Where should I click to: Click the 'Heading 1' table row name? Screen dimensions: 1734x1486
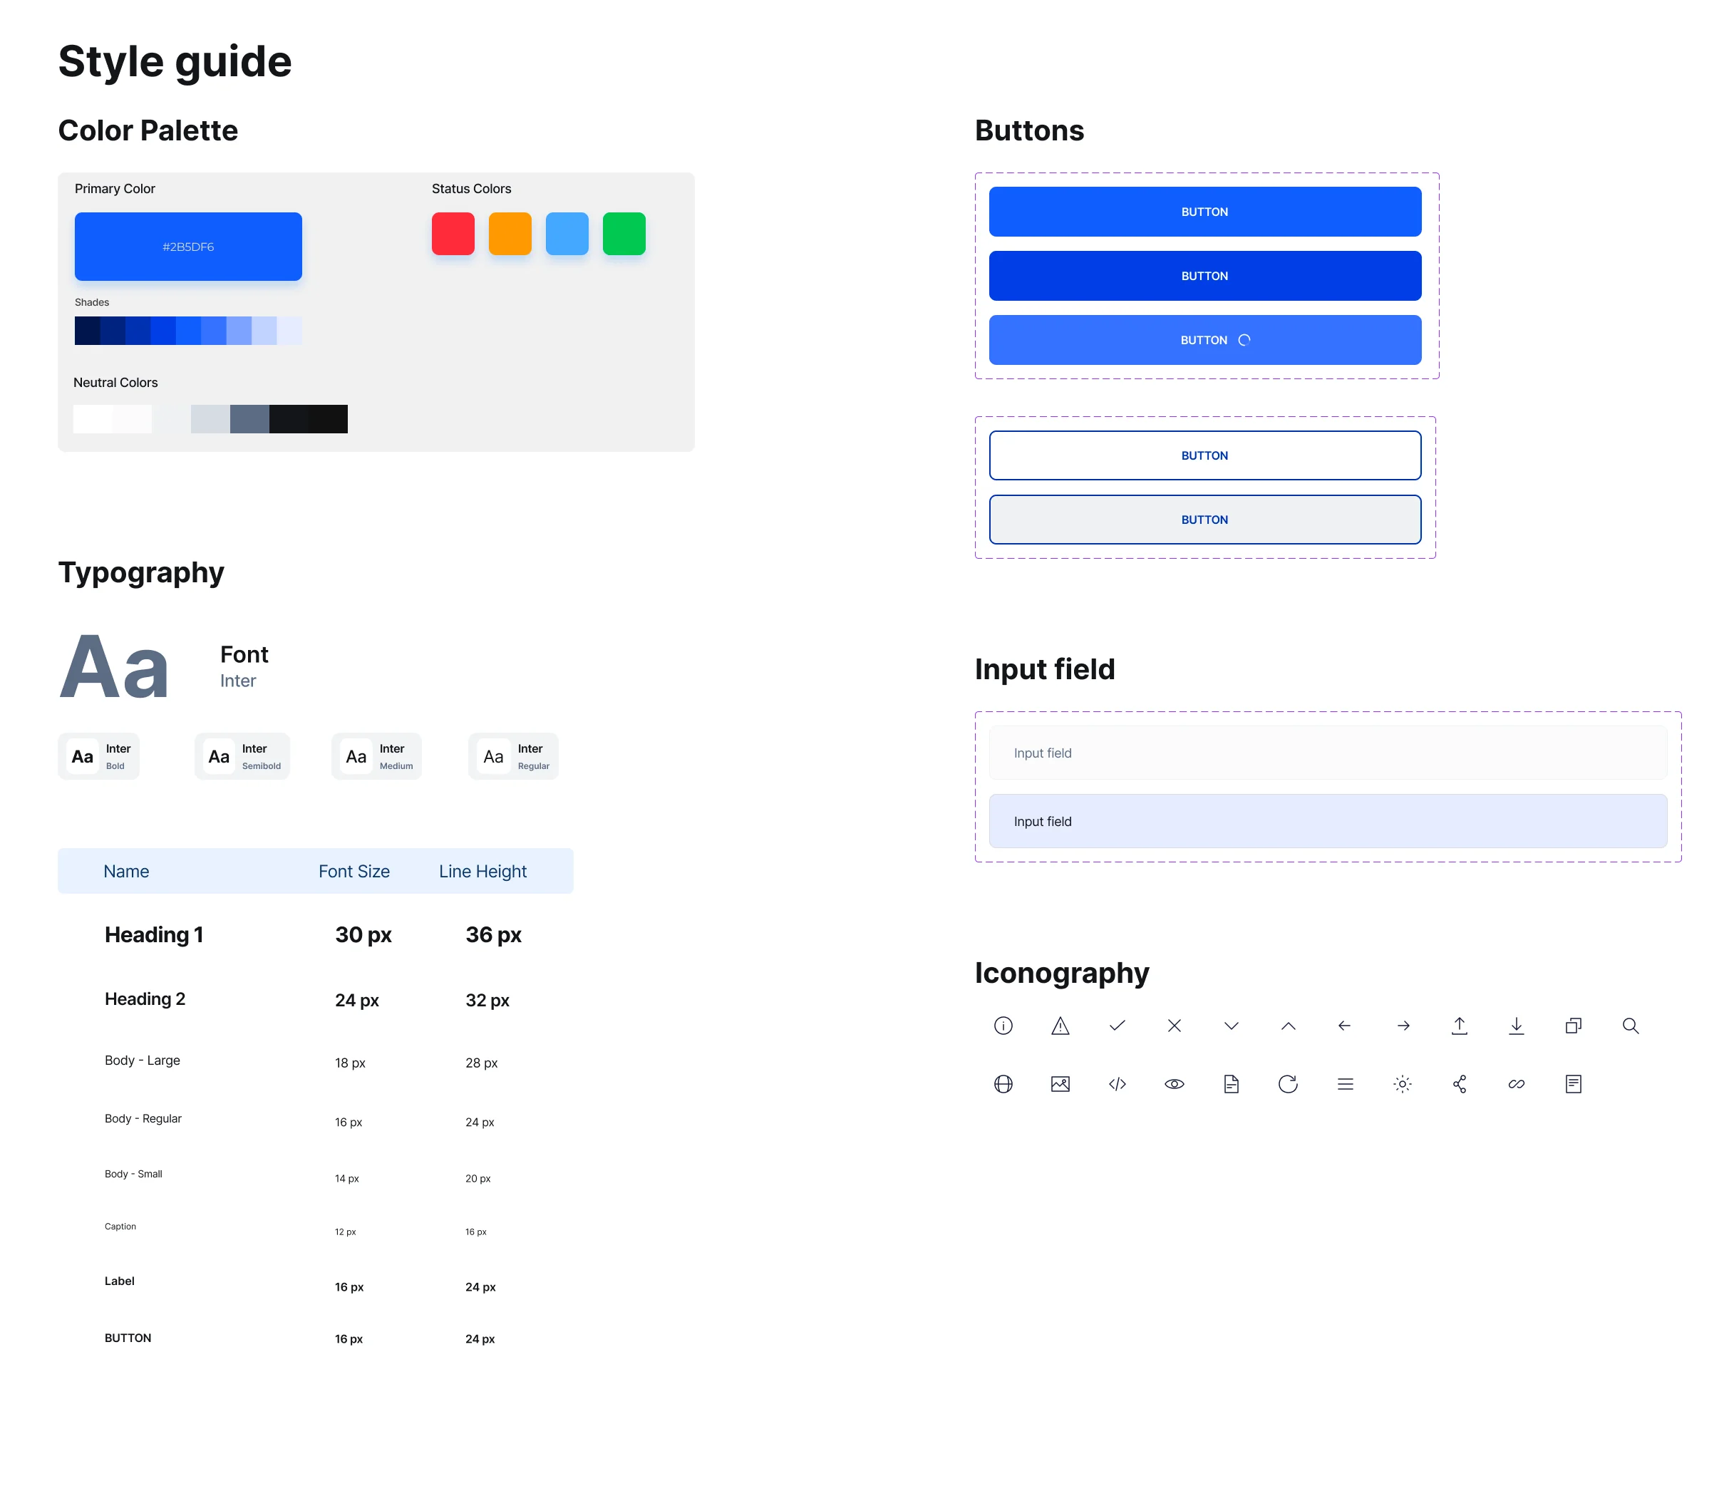[x=154, y=934]
